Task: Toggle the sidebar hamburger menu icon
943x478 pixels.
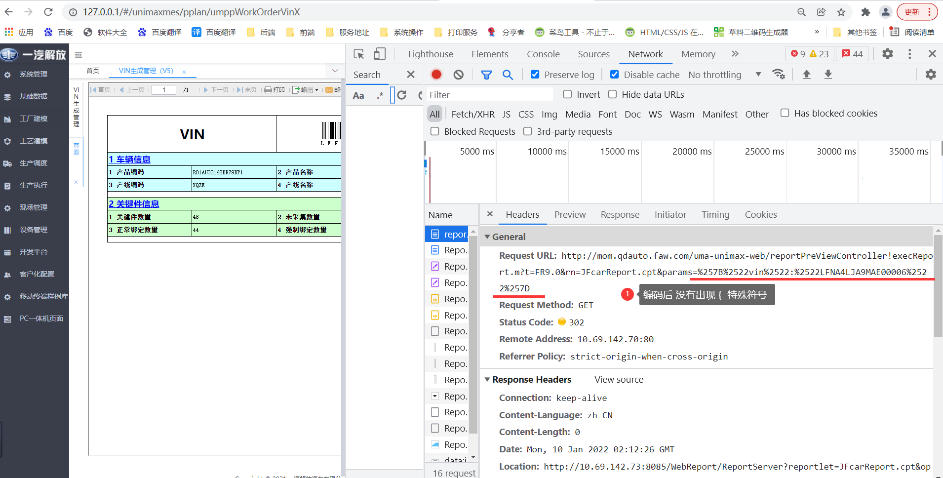Action: click(79, 55)
